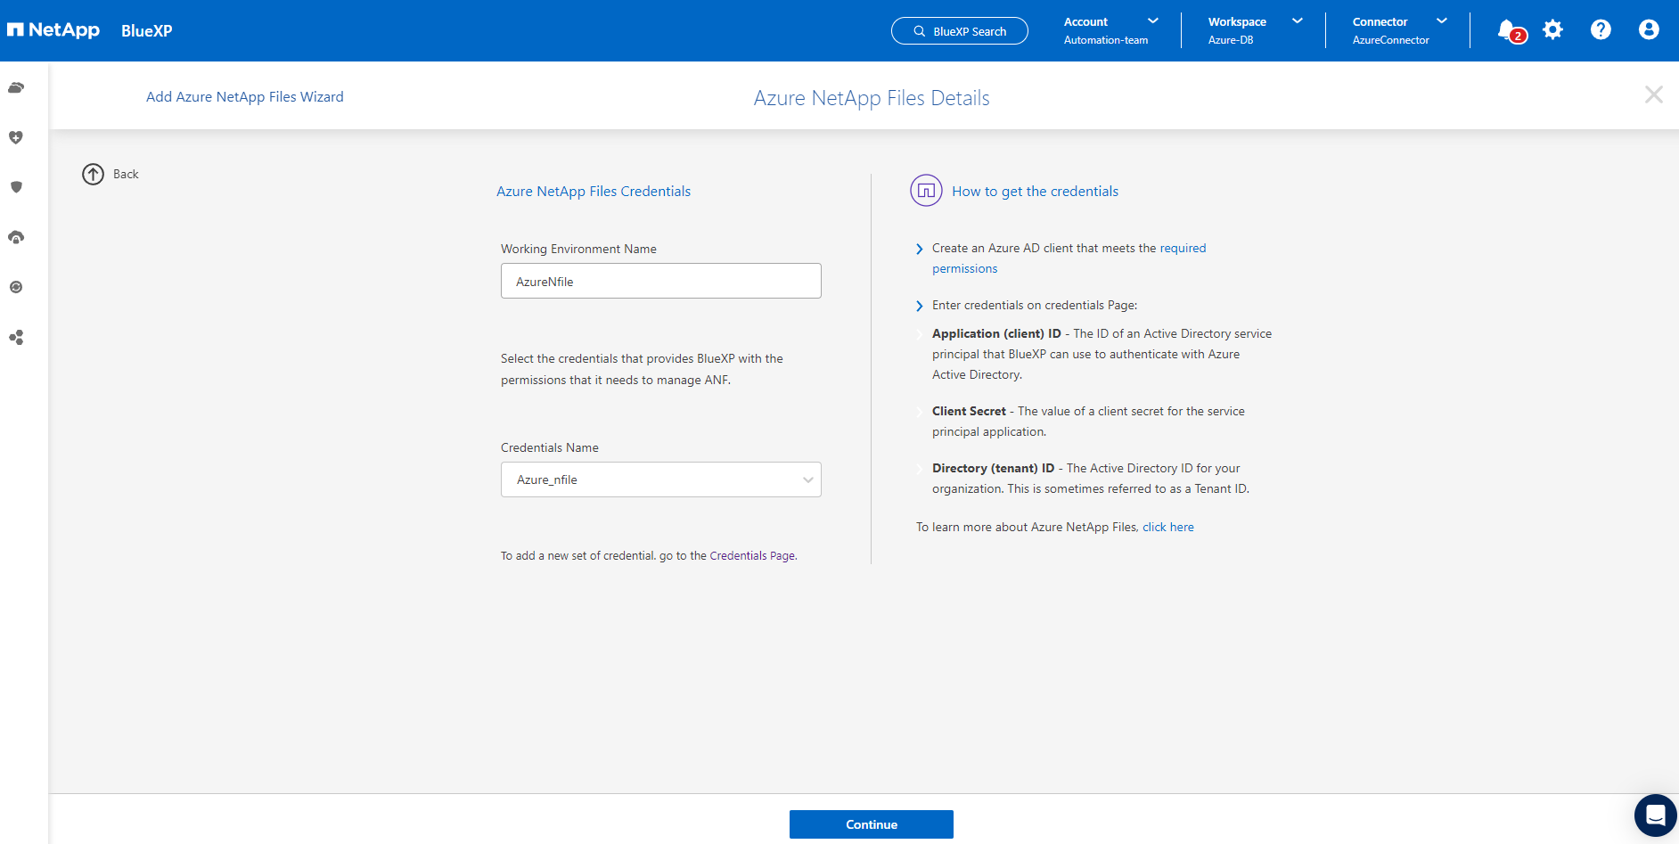Click the BlueXP Search box

coord(959,31)
